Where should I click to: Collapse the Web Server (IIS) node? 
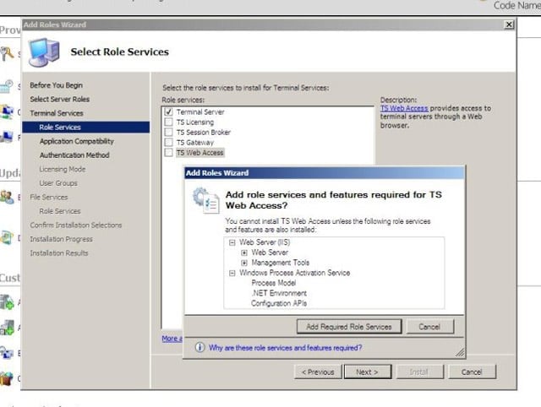[x=232, y=242]
